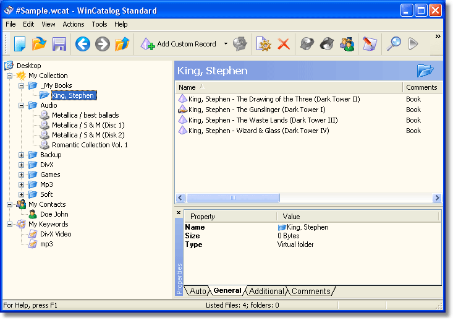The width and height of the screenshot is (453, 320).
Task: Click the grayed disc icon after the dropdown
Action: pos(240,44)
